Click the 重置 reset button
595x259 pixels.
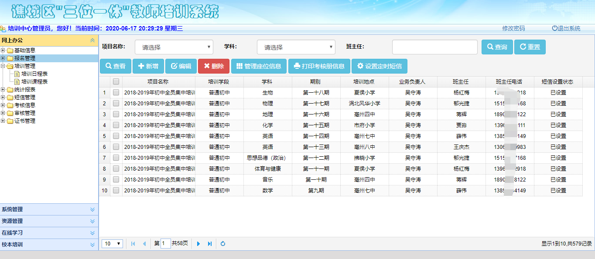click(x=530, y=47)
